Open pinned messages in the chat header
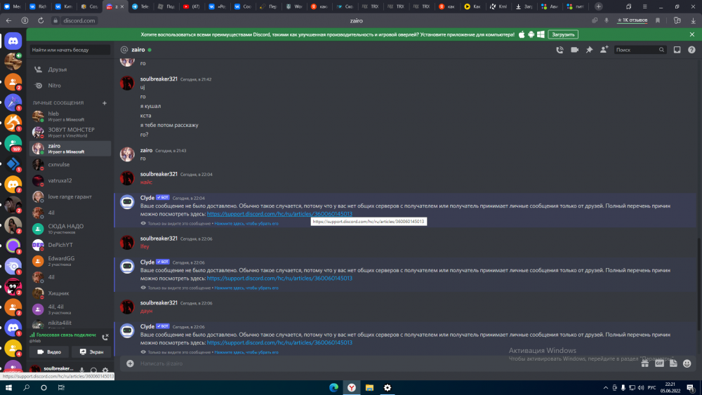Screen dimensions: 702x395 [589, 50]
